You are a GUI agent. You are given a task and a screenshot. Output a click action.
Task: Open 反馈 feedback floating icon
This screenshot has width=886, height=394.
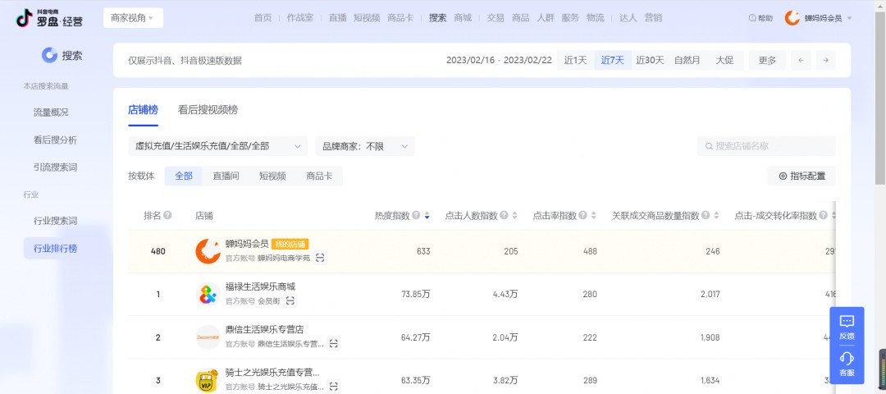point(847,328)
